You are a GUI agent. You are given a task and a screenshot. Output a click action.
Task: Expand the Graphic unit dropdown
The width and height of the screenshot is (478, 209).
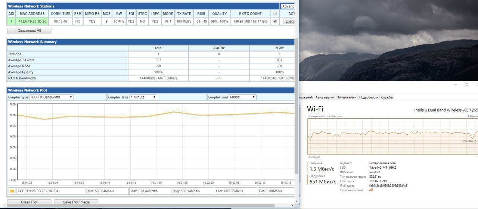pos(243,97)
